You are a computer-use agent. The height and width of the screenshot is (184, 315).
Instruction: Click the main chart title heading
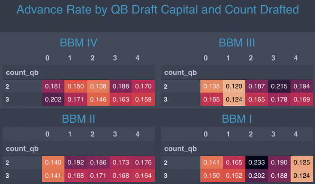point(157,10)
